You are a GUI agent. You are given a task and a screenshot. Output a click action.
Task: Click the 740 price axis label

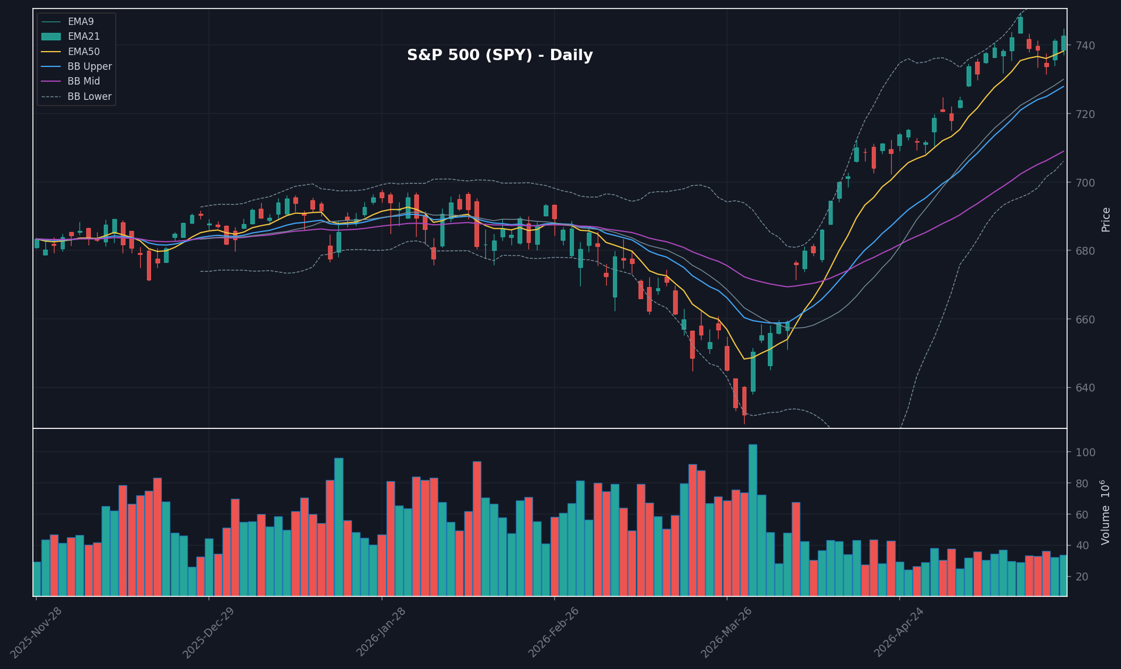click(x=1086, y=45)
